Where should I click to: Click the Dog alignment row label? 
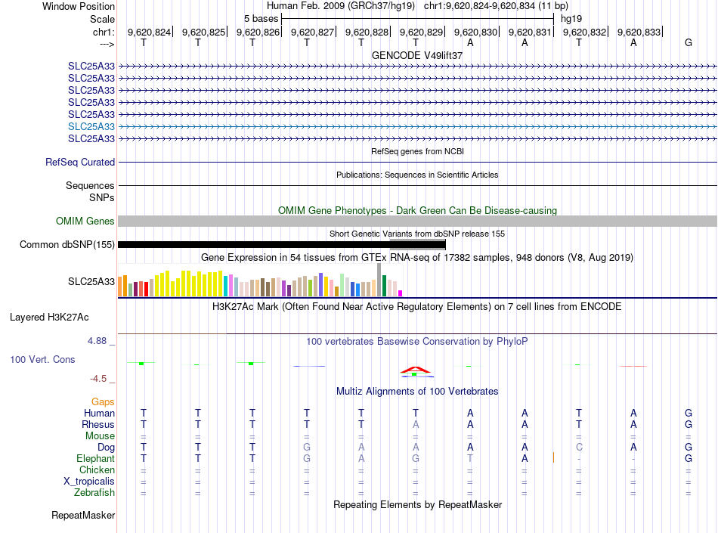[107, 448]
